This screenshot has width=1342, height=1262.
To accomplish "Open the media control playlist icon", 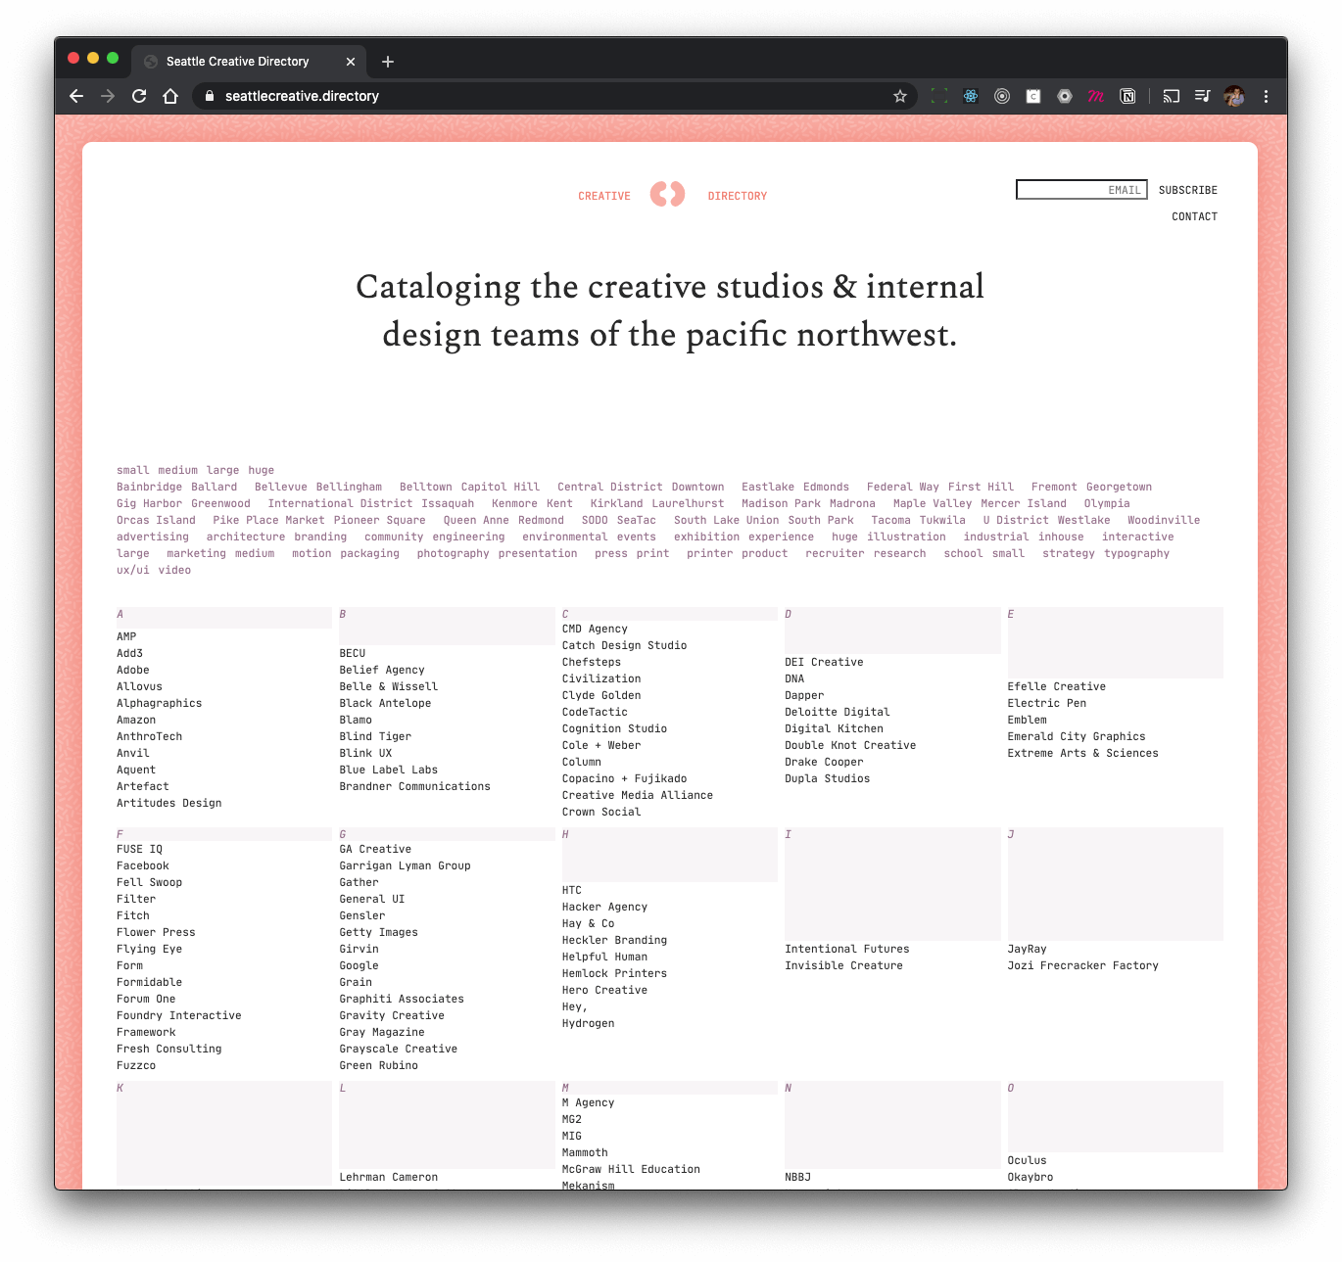I will point(1203,96).
